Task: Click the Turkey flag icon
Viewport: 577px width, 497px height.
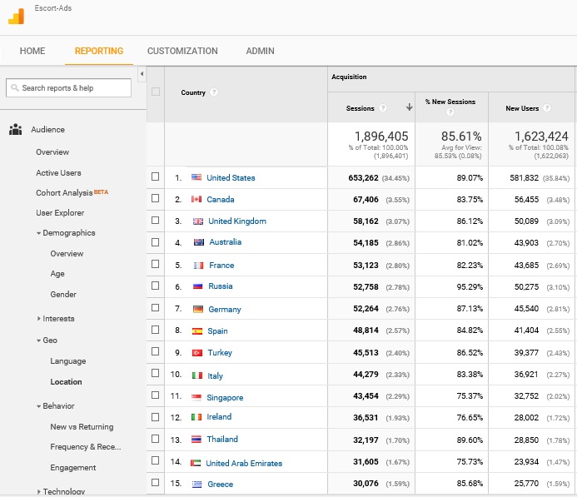Action: (x=197, y=353)
